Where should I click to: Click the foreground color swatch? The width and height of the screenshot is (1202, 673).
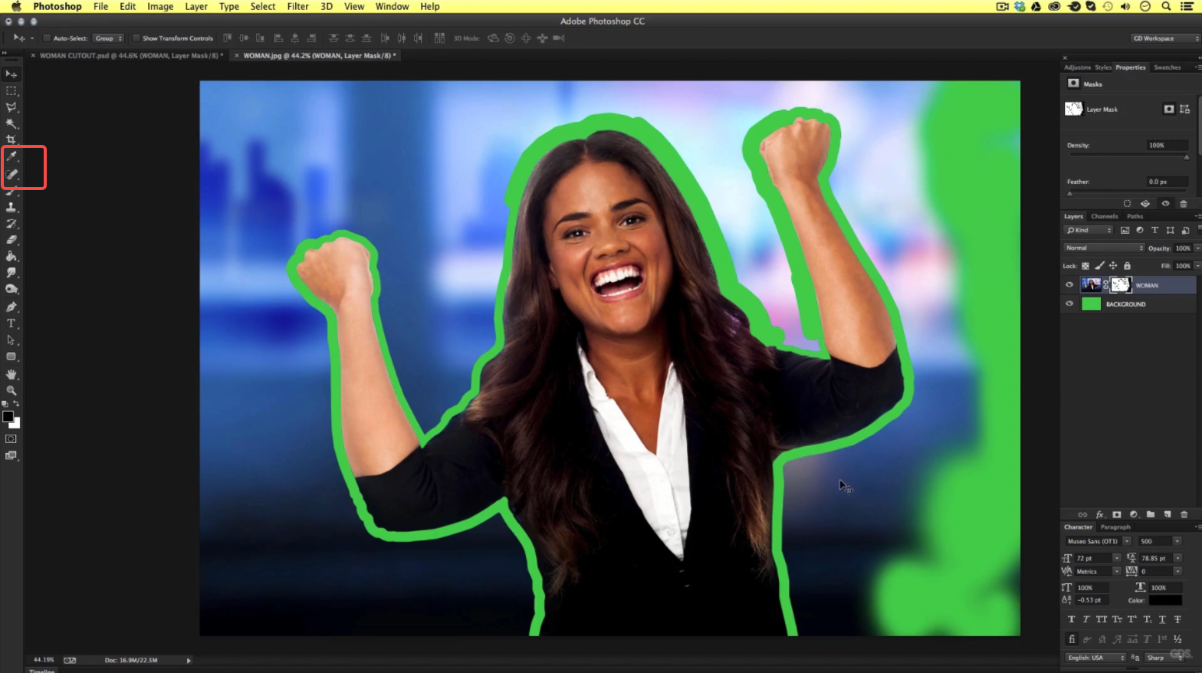8,417
